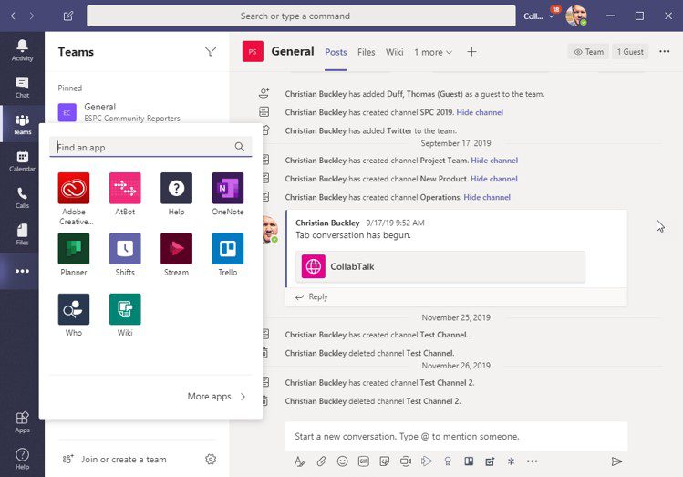Viewport: 683px width, 477px height.
Task: Select the Teams icon in sidebar
Action: pyautogui.click(x=22, y=124)
